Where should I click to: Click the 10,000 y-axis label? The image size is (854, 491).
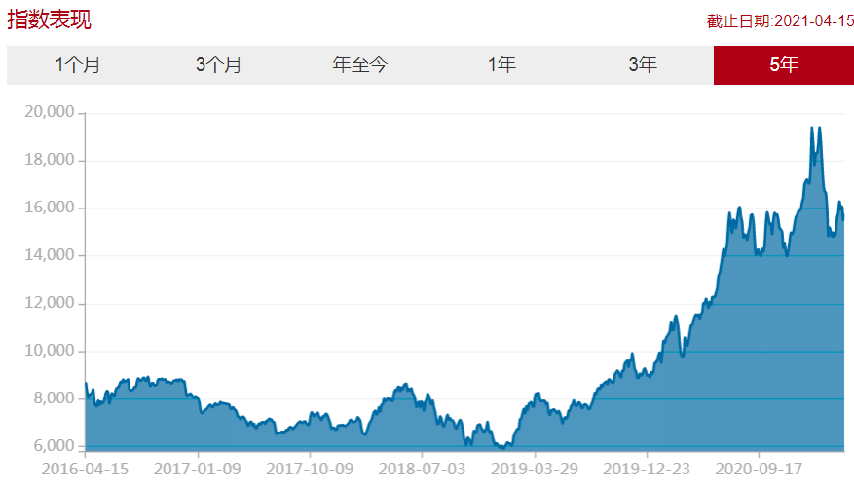(x=49, y=351)
